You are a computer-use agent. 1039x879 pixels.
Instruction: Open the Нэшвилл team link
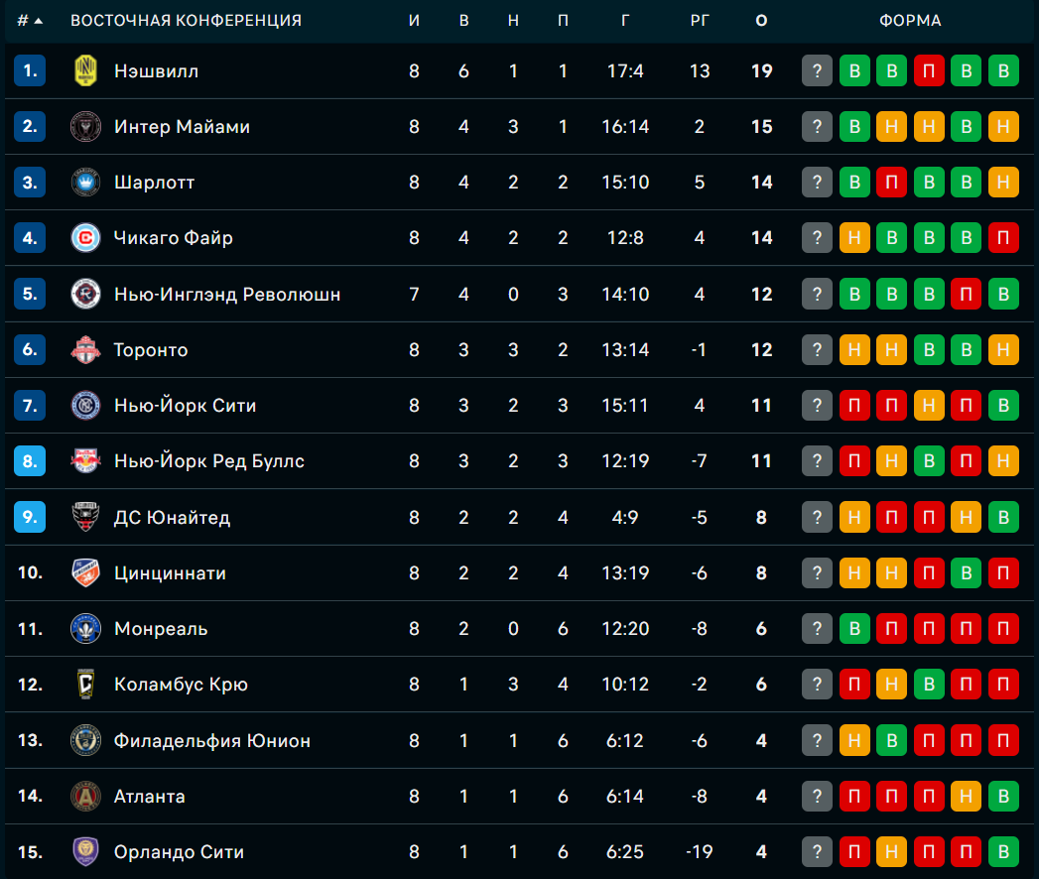156,71
